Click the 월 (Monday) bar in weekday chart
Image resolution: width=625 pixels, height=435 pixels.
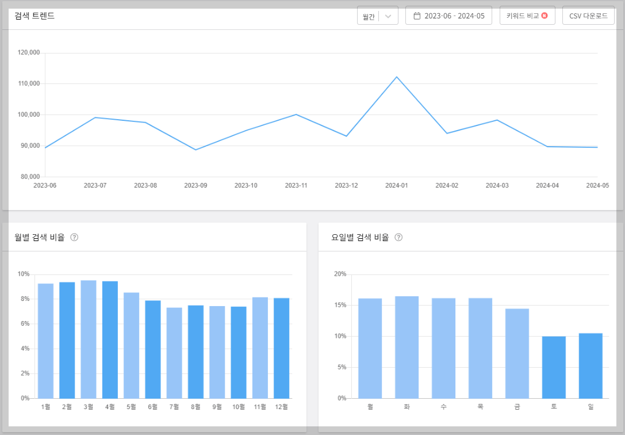click(x=370, y=349)
